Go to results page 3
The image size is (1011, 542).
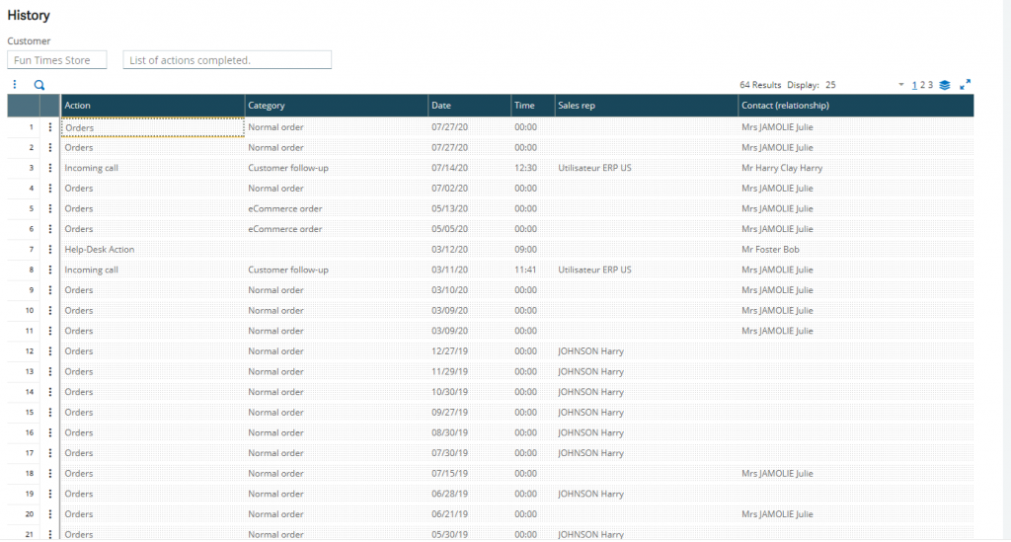pyautogui.click(x=930, y=85)
